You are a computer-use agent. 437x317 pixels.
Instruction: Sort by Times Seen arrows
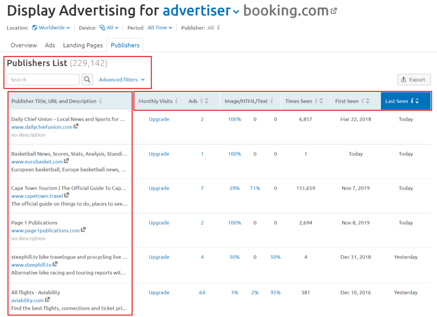tap(321, 101)
